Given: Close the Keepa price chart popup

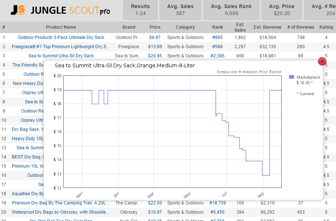Looking at the screenshot, I should point(322,61).
